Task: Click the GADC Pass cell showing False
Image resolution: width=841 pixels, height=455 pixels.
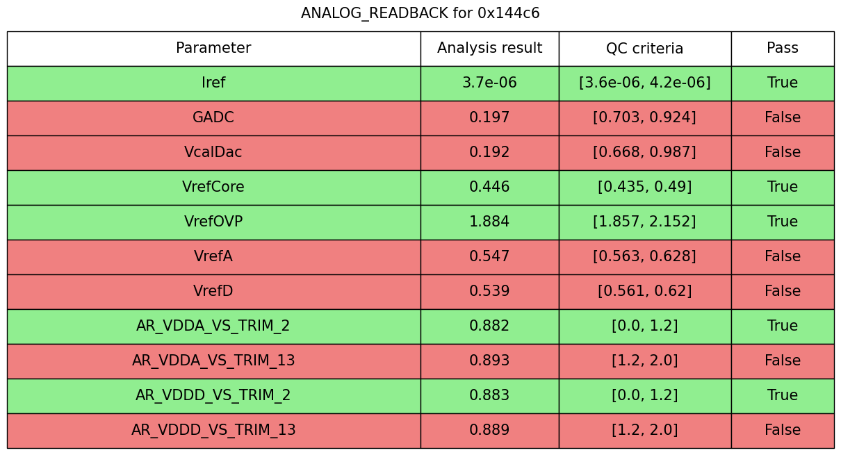Action: [x=782, y=118]
